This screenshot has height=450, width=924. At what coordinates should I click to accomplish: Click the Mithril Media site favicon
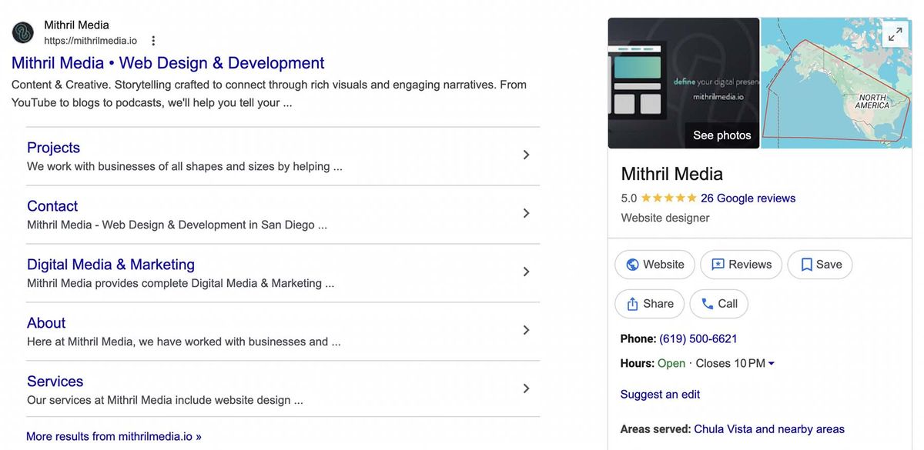[x=22, y=32]
